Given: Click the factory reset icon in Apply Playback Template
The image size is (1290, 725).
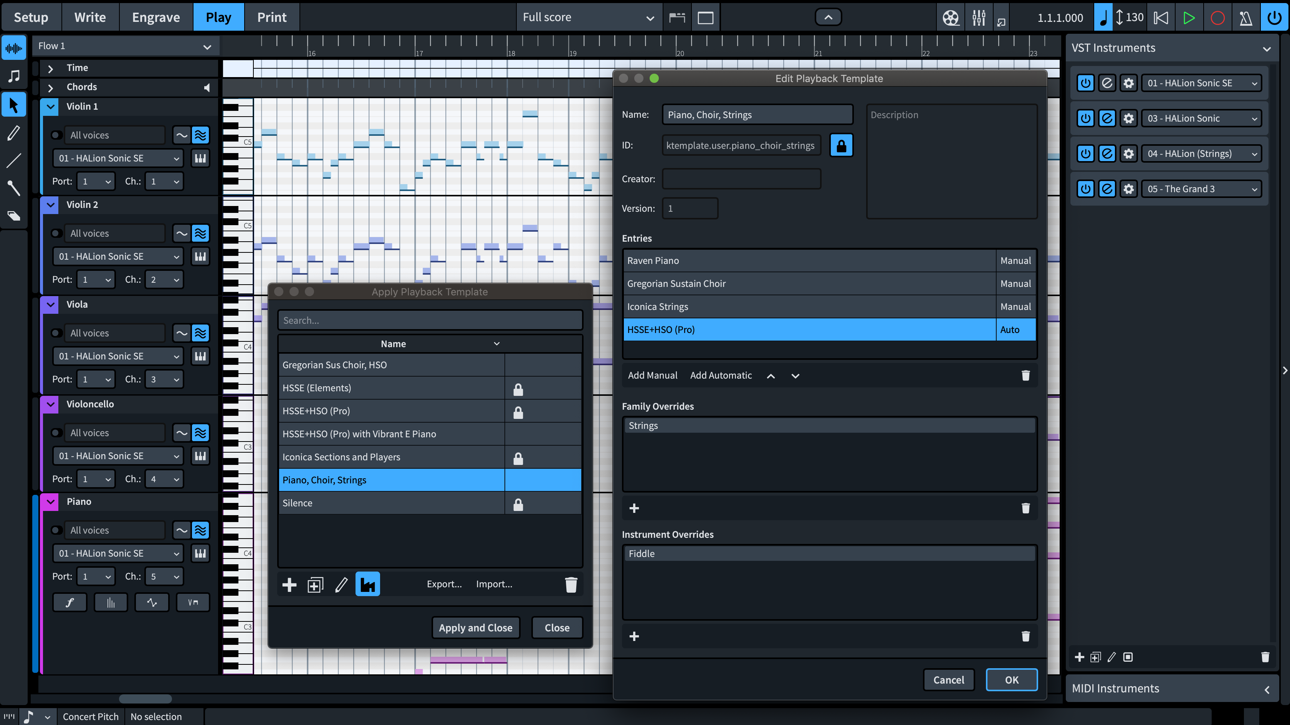Looking at the screenshot, I should point(367,584).
